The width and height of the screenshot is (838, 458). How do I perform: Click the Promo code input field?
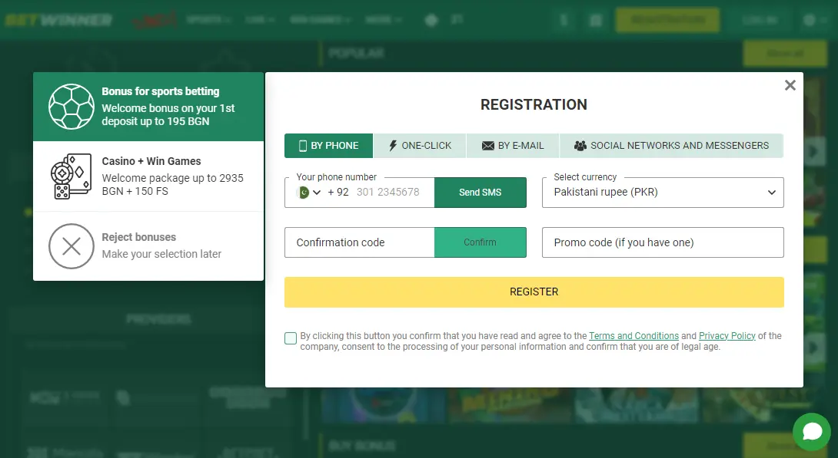click(663, 242)
